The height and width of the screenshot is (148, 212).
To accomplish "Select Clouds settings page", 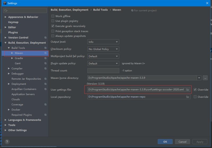I will 16,99.
